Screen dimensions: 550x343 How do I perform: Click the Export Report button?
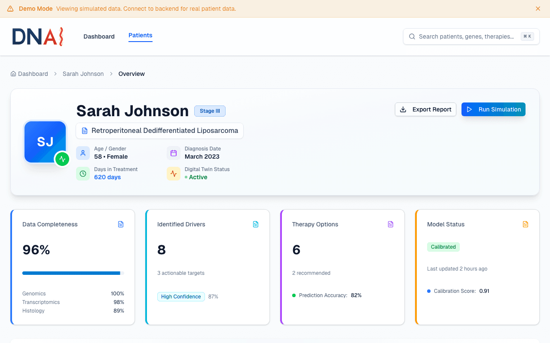point(425,109)
